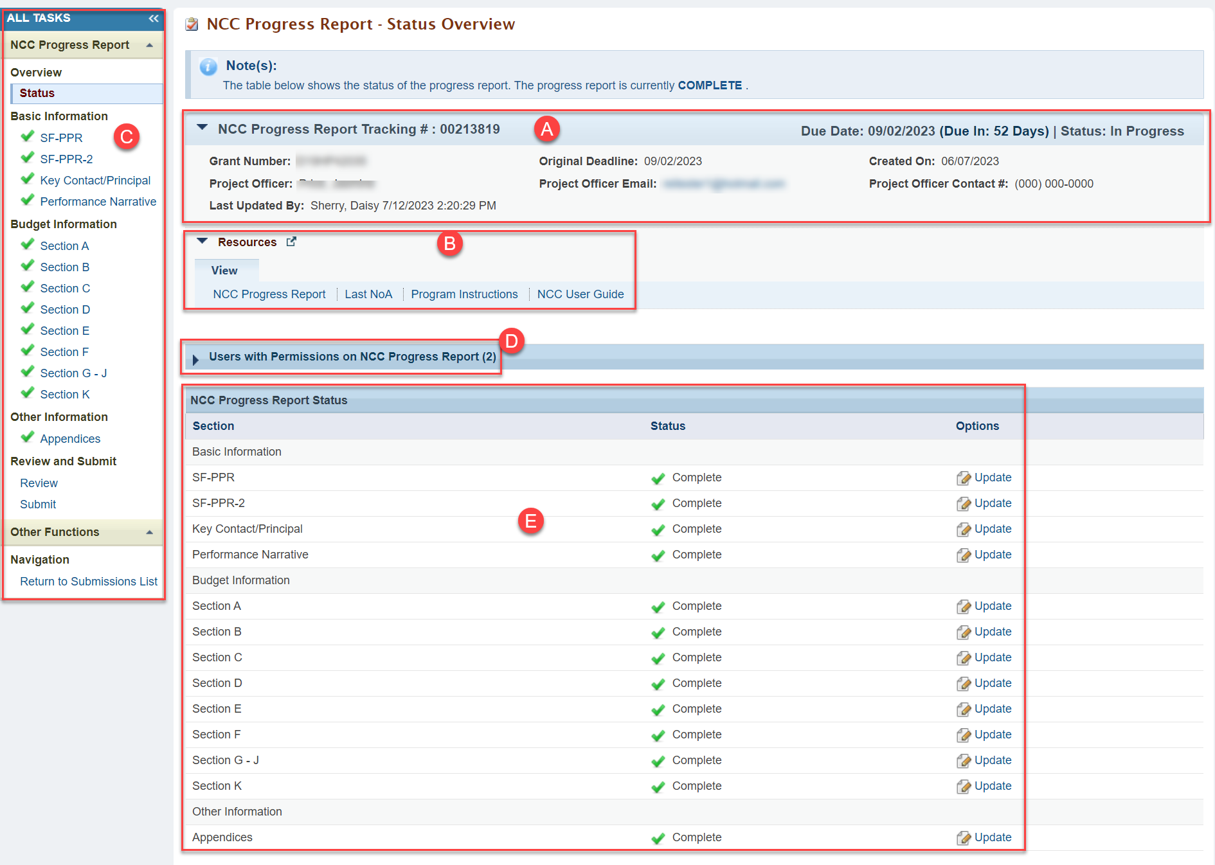The image size is (1215, 865).
Task: Collapse the ALL TASKS sidebar panel
Action: pos(154,19)
